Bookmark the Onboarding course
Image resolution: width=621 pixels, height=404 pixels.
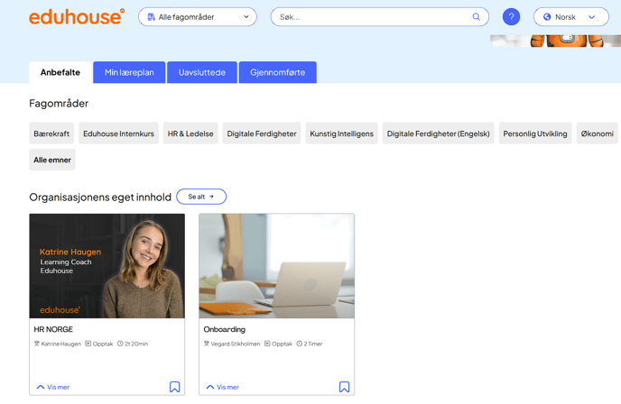[344, 387]
